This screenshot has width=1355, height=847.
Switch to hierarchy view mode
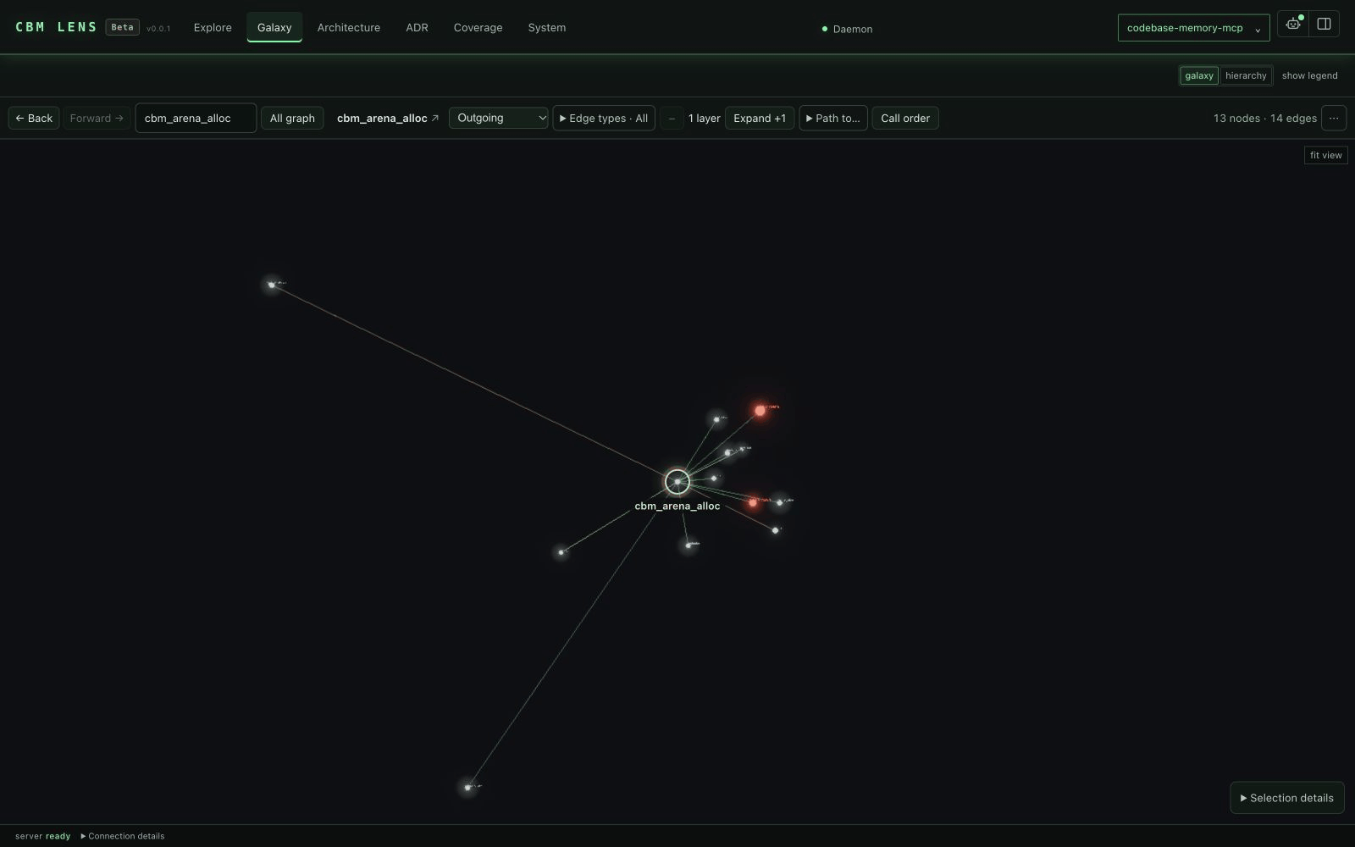pyautogui.click(x=1246, y=75)
